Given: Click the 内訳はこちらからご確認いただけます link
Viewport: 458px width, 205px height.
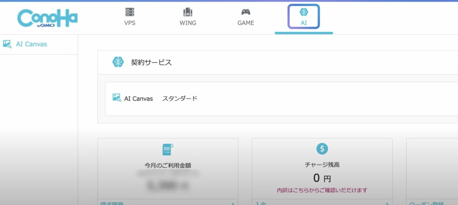Looking at the screenshot, I should (x=322, y=190).
